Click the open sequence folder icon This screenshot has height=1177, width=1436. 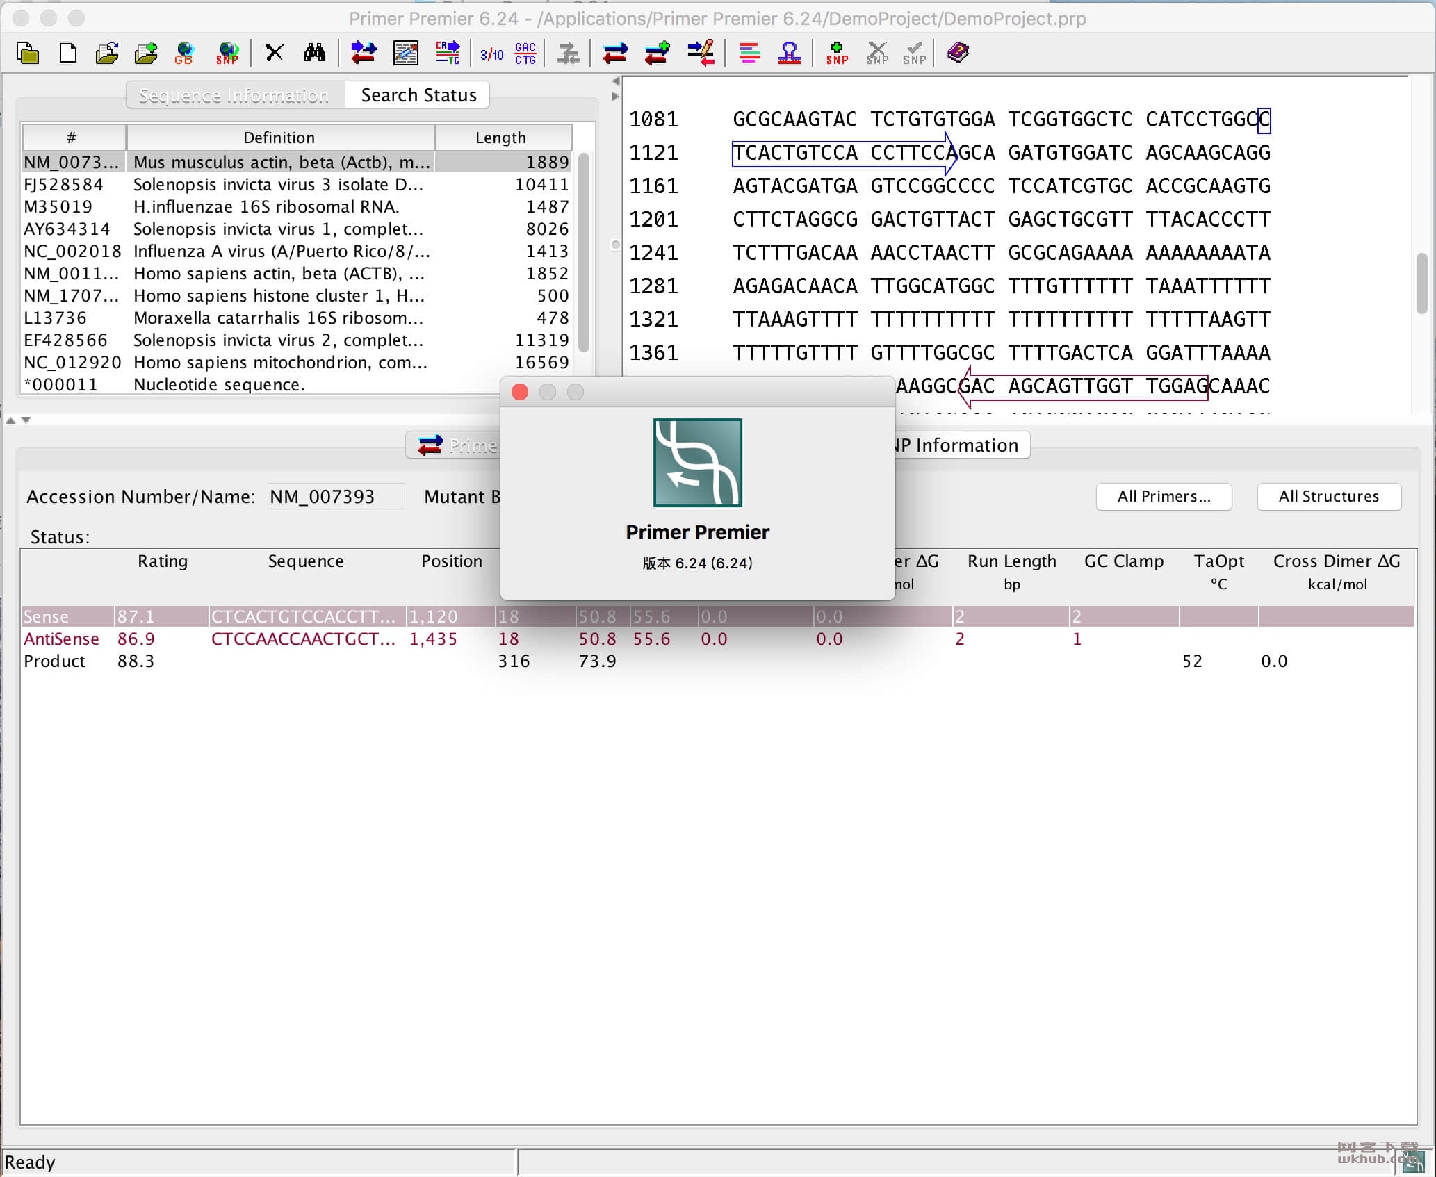[x=107, y=53]
